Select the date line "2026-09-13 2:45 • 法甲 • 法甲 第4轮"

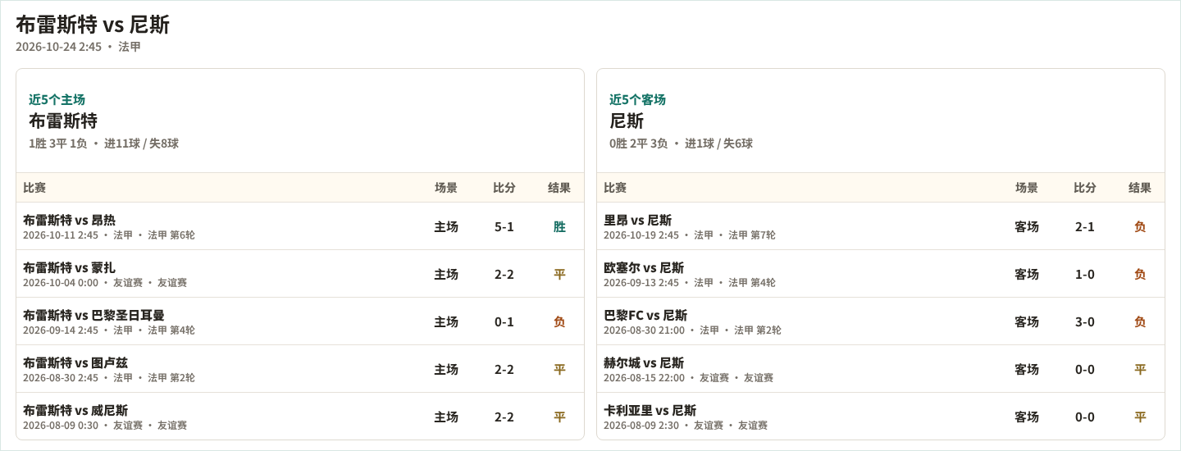[x=690, y=283]
